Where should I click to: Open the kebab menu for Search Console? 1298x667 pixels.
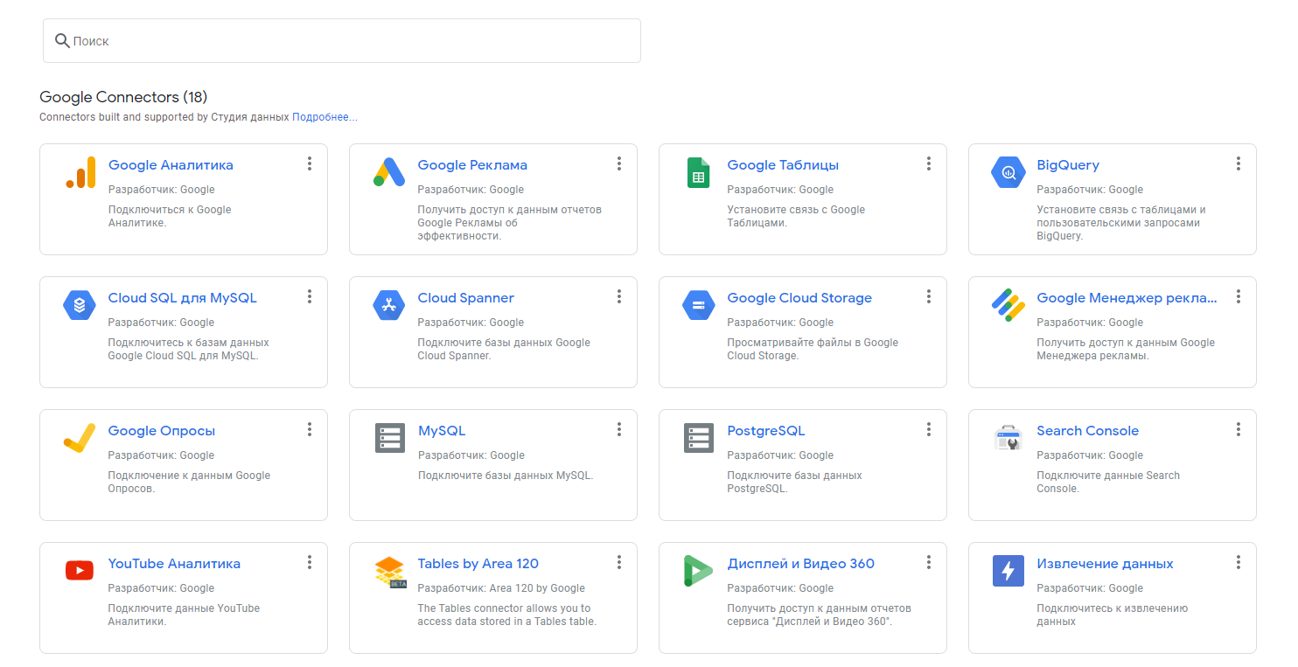(1239, 429)
